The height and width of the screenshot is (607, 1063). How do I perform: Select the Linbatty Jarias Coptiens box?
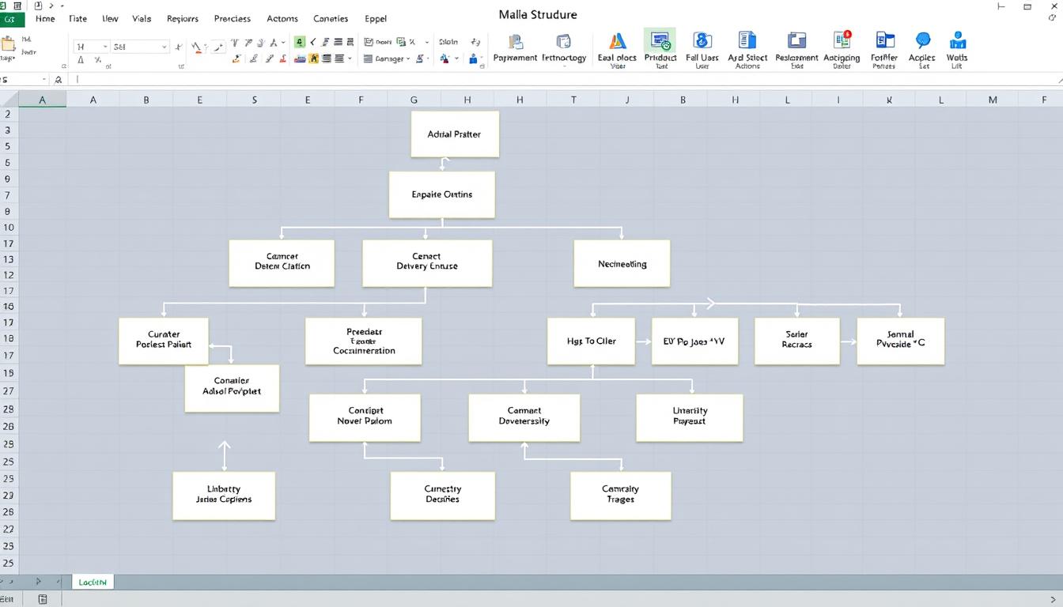click(224, 496)
